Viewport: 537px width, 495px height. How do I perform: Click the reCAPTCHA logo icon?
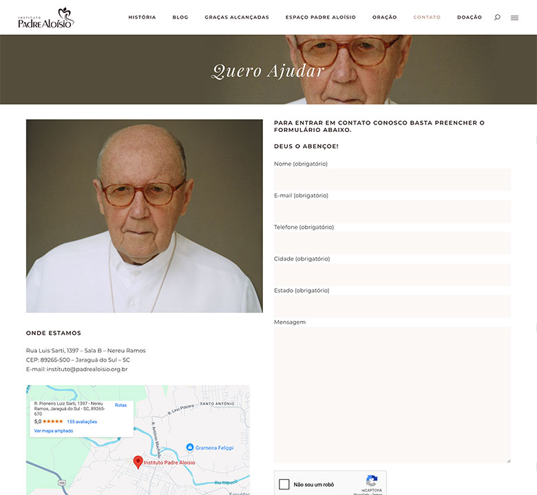tap(372, 481)
